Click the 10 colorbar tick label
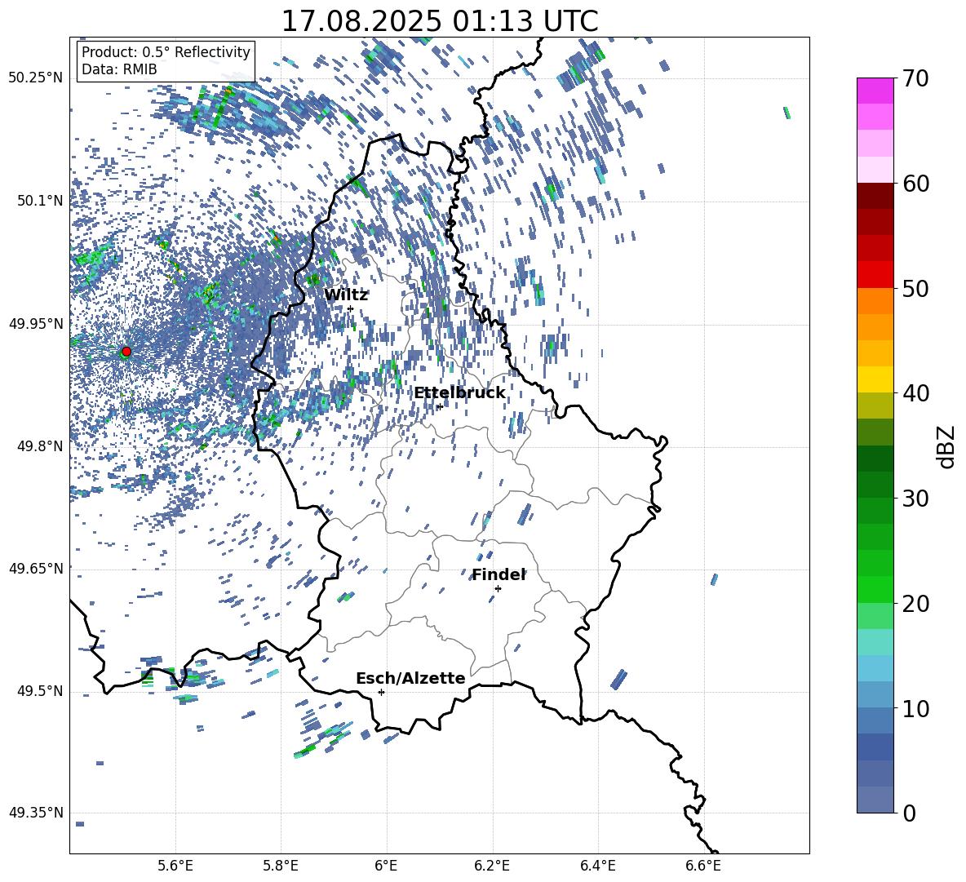The width and height of the screenshot is (966, 882). point(915,709)
